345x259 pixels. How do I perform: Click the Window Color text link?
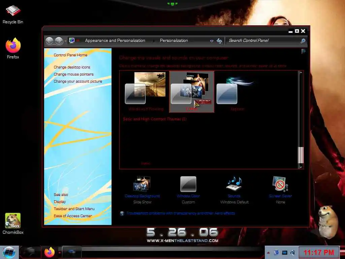(x=188, y=196)
